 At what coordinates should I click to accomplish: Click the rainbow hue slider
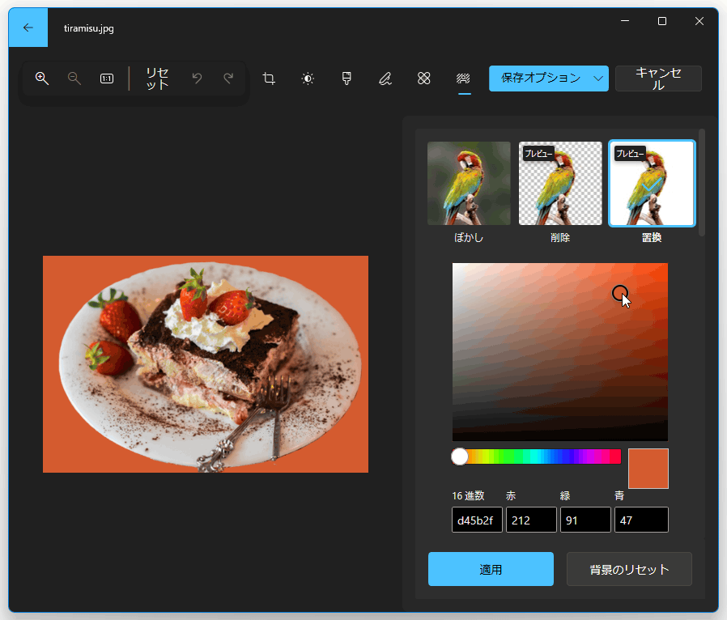point(537,457)
